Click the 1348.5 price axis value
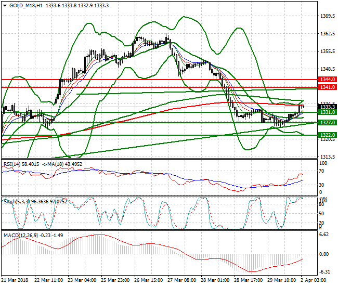 328,69
